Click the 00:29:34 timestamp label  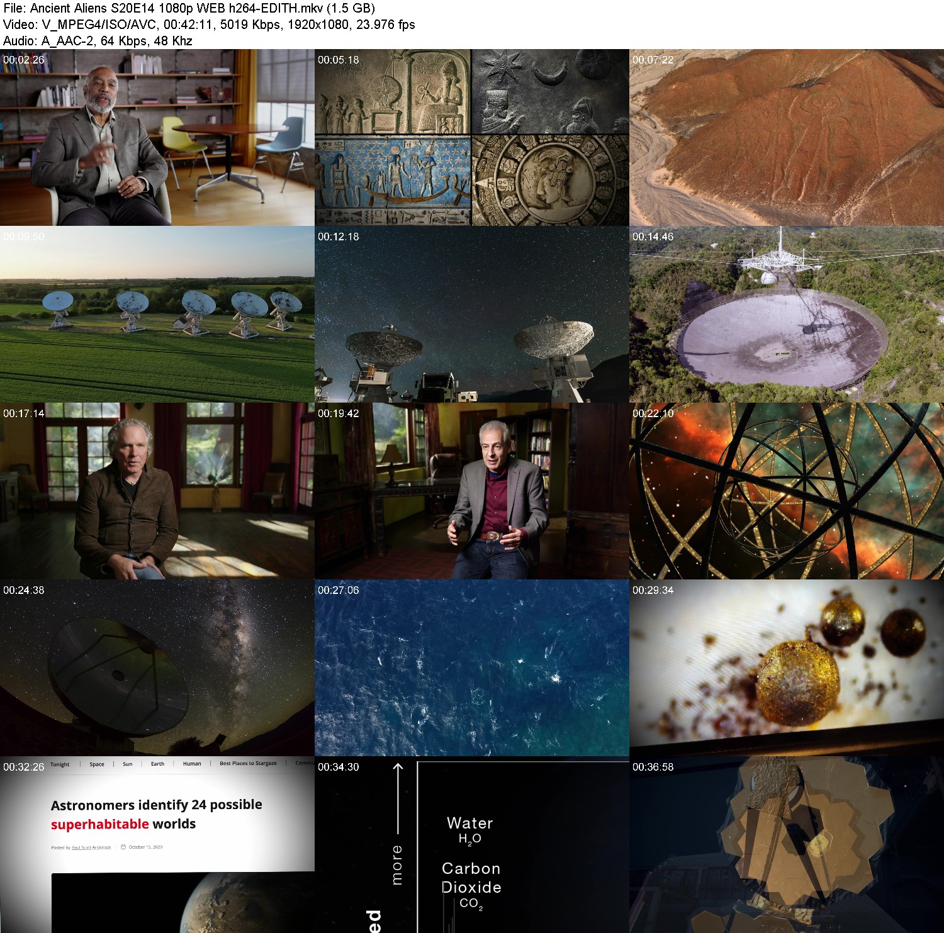tap(653, 590)
